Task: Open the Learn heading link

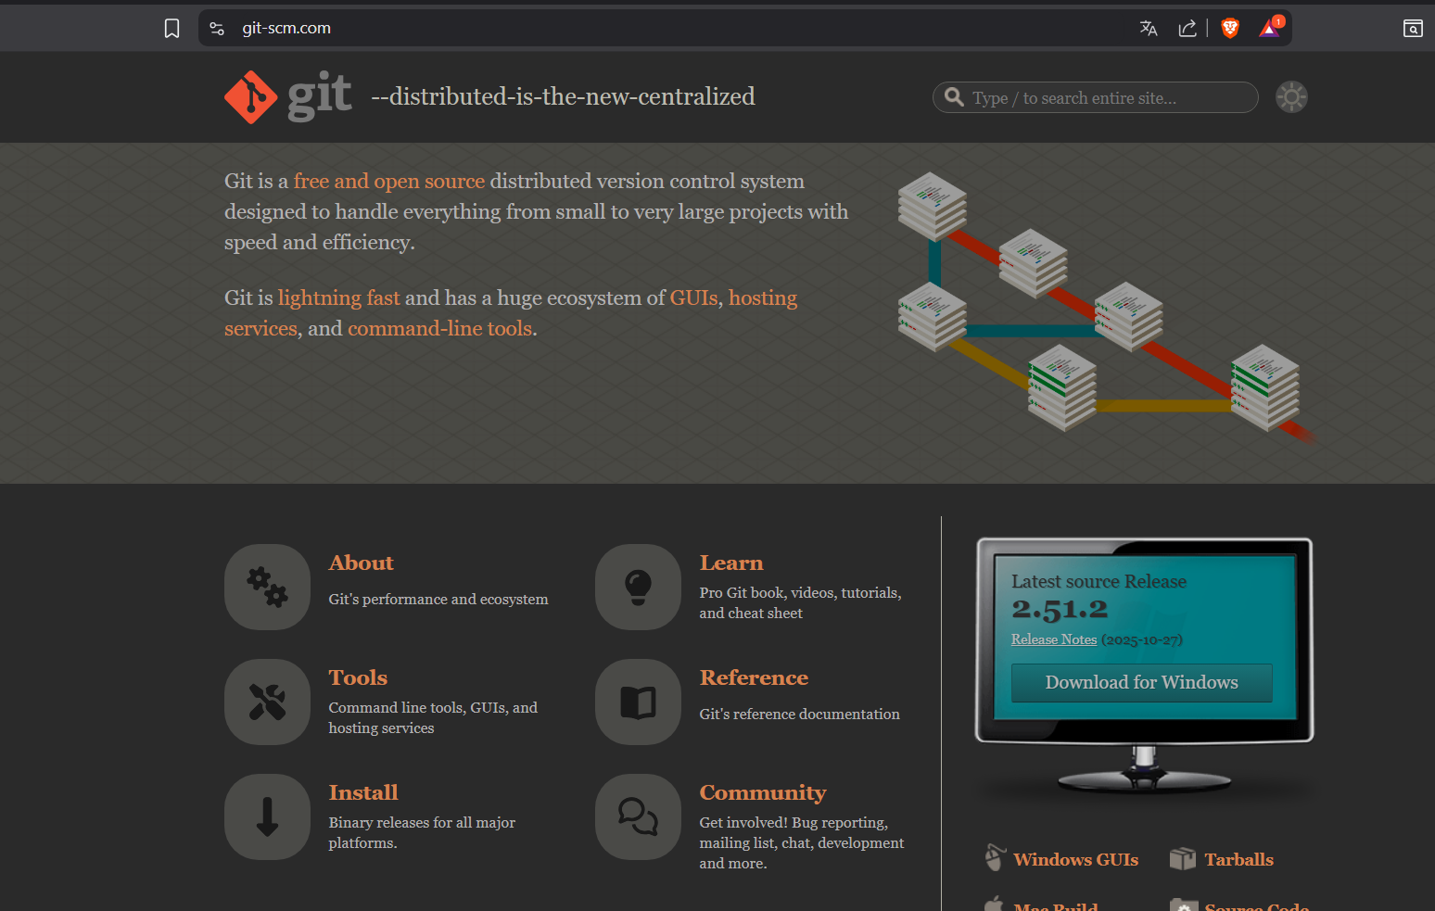Action: [731, 563]
